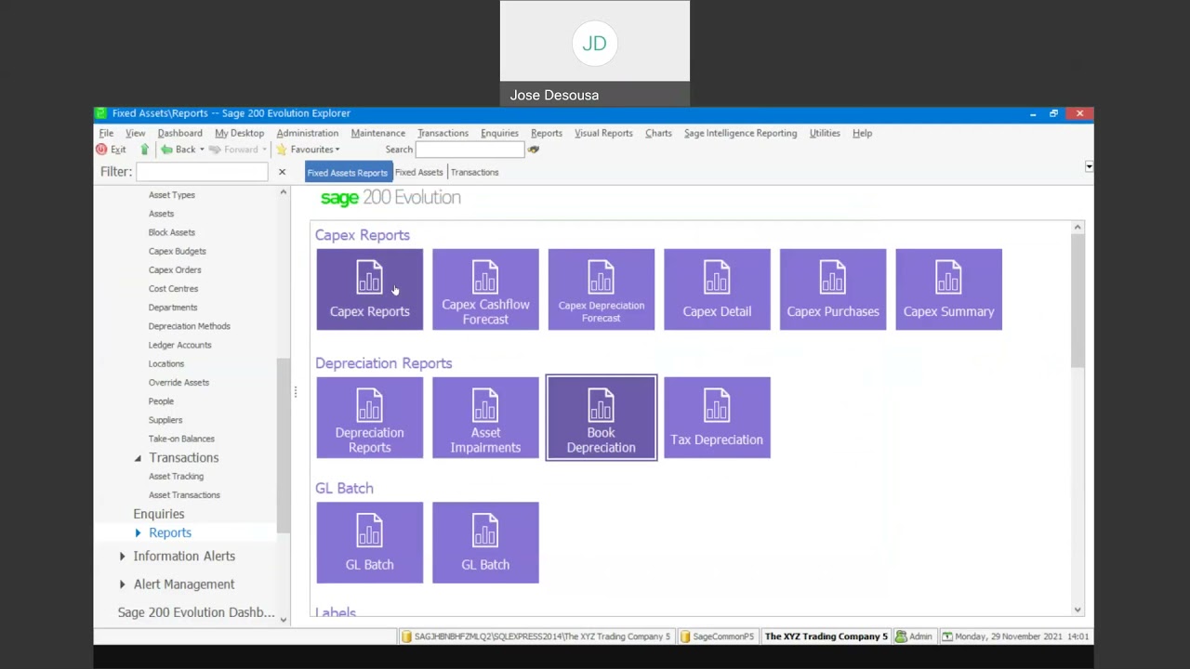Open the Back history dropdown arrow
The image size is (1190, 669).
[202, 150]
